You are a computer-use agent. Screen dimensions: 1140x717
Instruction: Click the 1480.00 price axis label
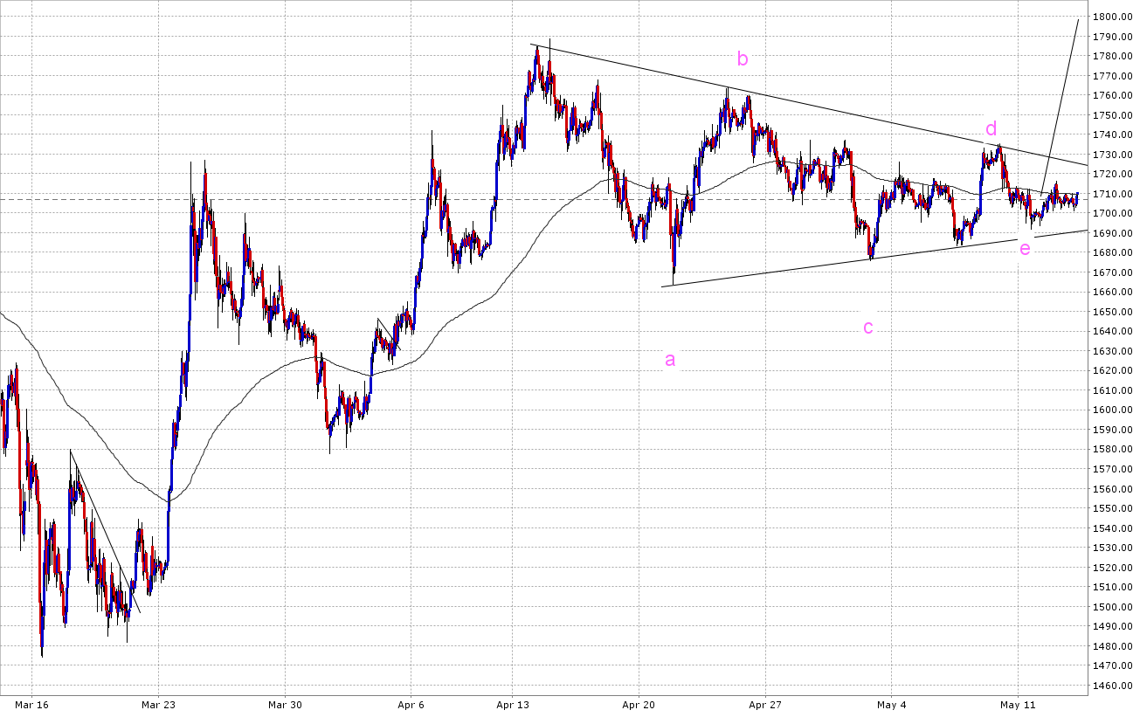tap(1115, 646)
